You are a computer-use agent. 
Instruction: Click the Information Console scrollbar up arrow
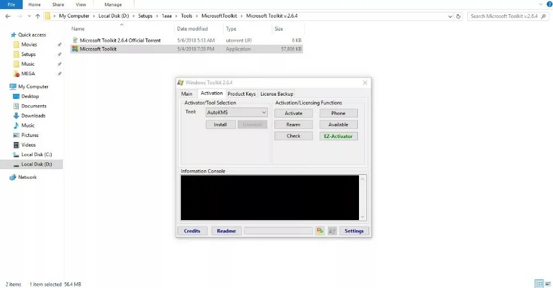pos(362,179)
